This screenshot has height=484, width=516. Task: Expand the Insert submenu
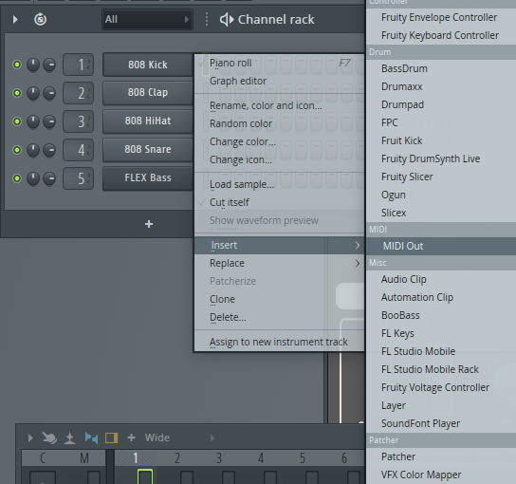coord(279,245)
